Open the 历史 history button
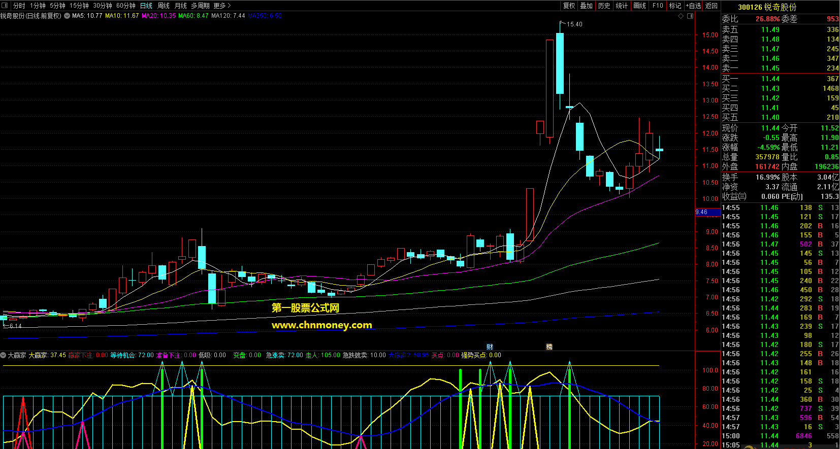Image resolution: width=840 pixels, height=449 pixels. (x=604, y=6)
